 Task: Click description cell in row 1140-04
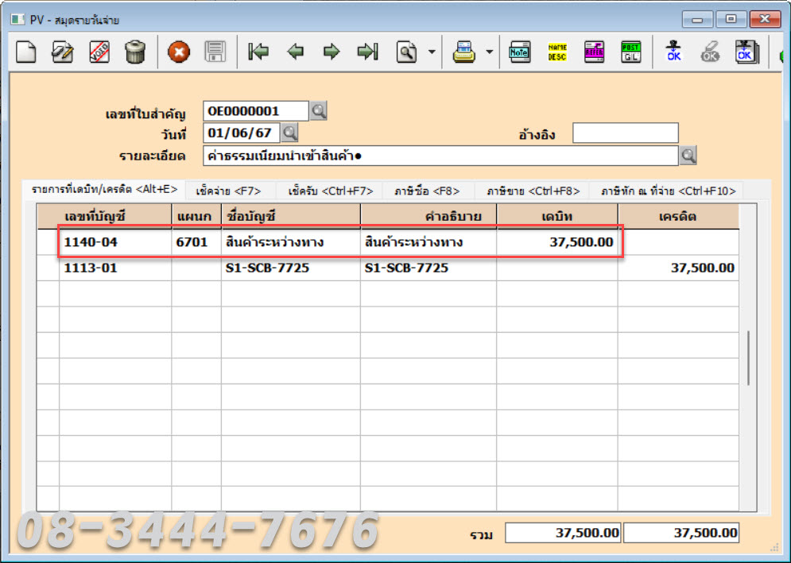click(428, 242)
